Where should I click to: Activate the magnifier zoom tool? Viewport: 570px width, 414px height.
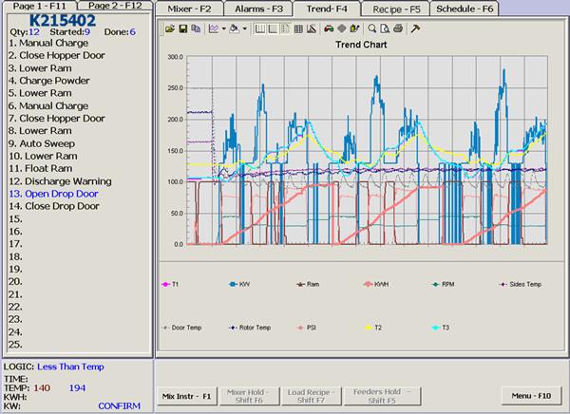coord(371,28)
